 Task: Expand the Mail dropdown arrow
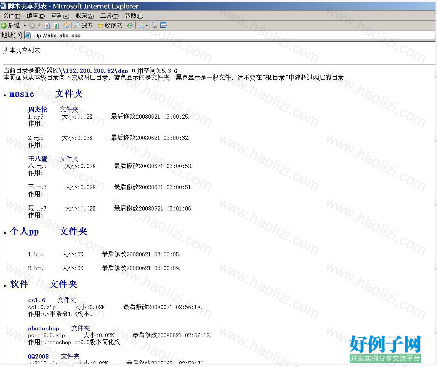click(x=147, y=25)
